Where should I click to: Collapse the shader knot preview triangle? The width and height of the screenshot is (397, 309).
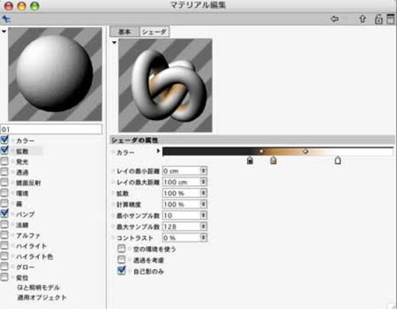114,42
